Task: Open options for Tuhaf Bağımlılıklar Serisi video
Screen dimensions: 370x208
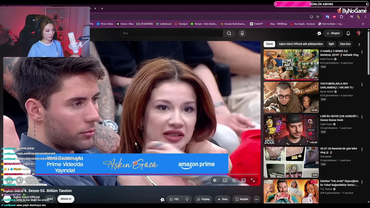Action: pos(362,182)
